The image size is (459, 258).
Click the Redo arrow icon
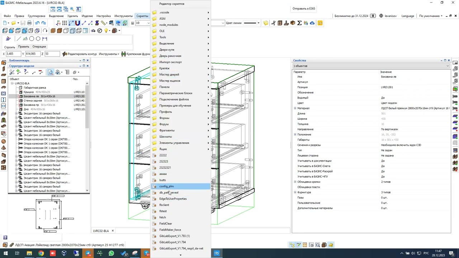point(44,23)
